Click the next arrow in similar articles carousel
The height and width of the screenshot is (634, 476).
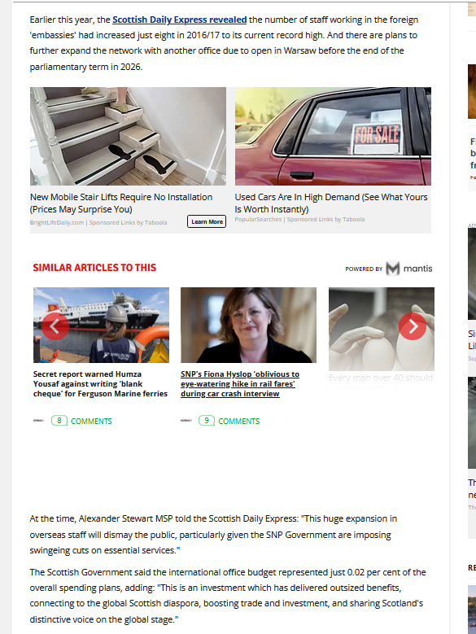(413, 326)
